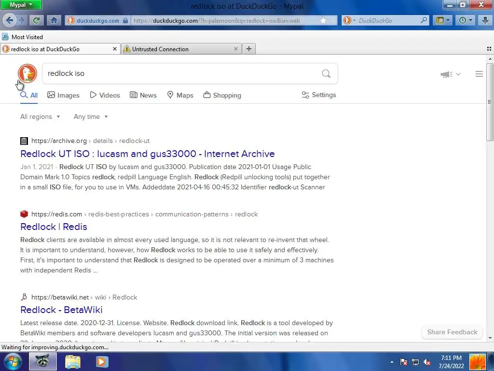Viewport: 494px width, 371px height.
Task: Close the Untrusted Connection tab
Action: pyautogui.click(x=235, y=49)
